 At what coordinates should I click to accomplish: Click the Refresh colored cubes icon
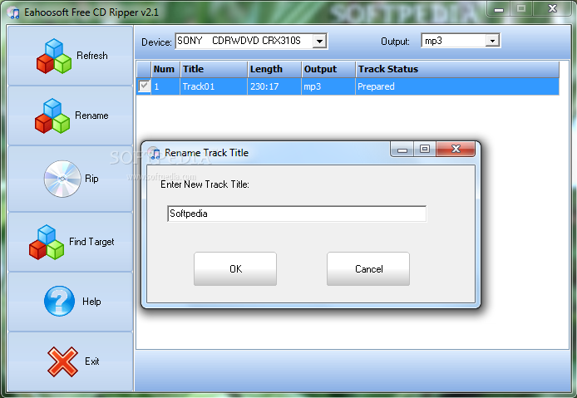point(54,56)
